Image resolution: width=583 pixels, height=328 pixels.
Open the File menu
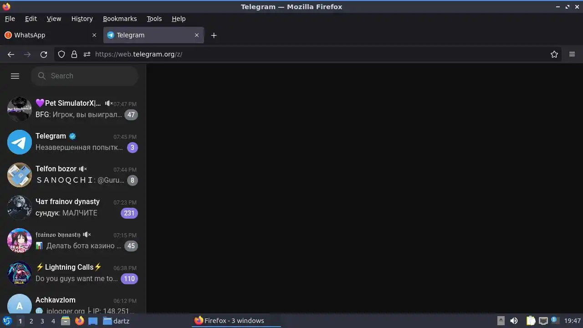10,19
